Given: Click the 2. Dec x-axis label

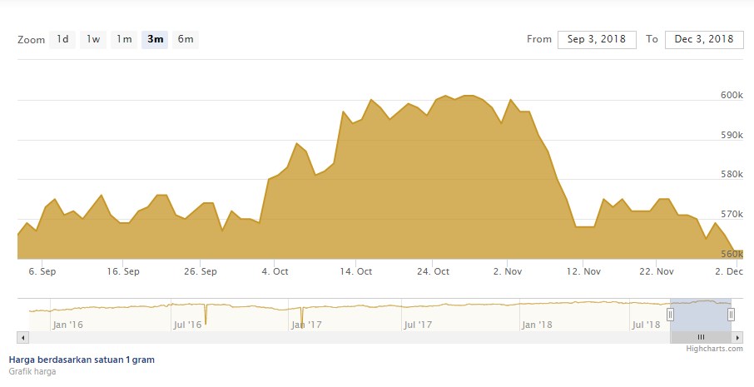Looking at the screenshot, I should (x=729, y=271).
